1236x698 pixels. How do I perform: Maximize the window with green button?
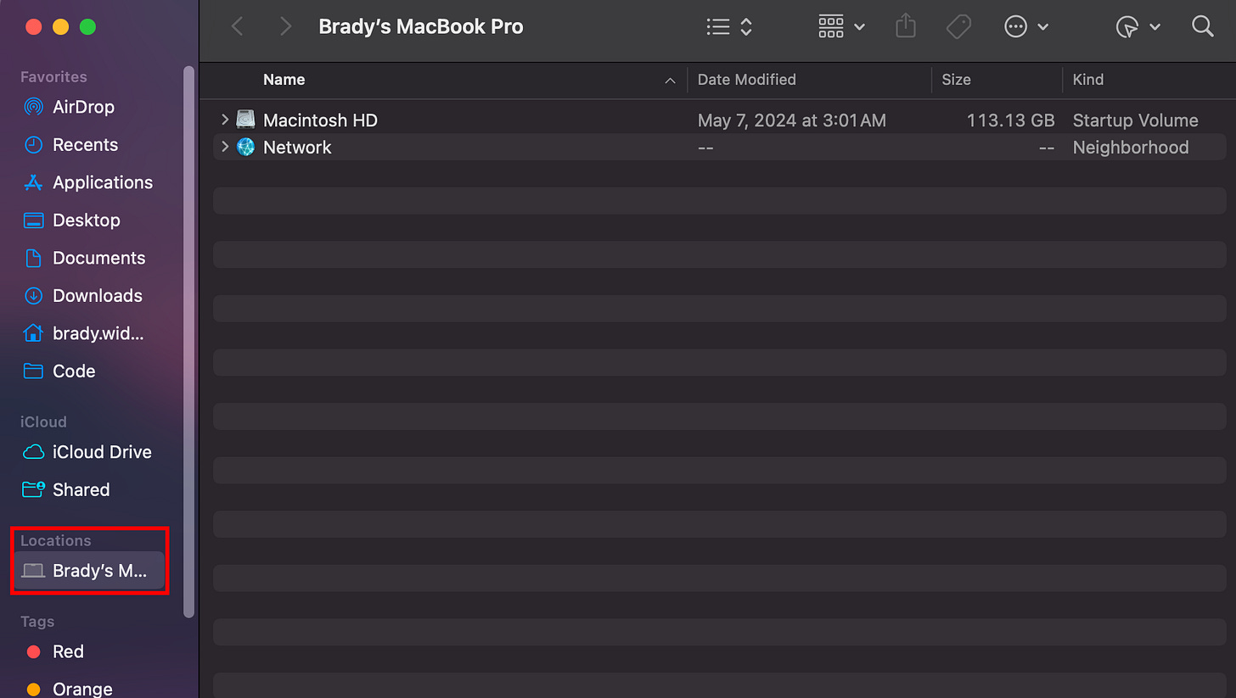pos(87,26)
